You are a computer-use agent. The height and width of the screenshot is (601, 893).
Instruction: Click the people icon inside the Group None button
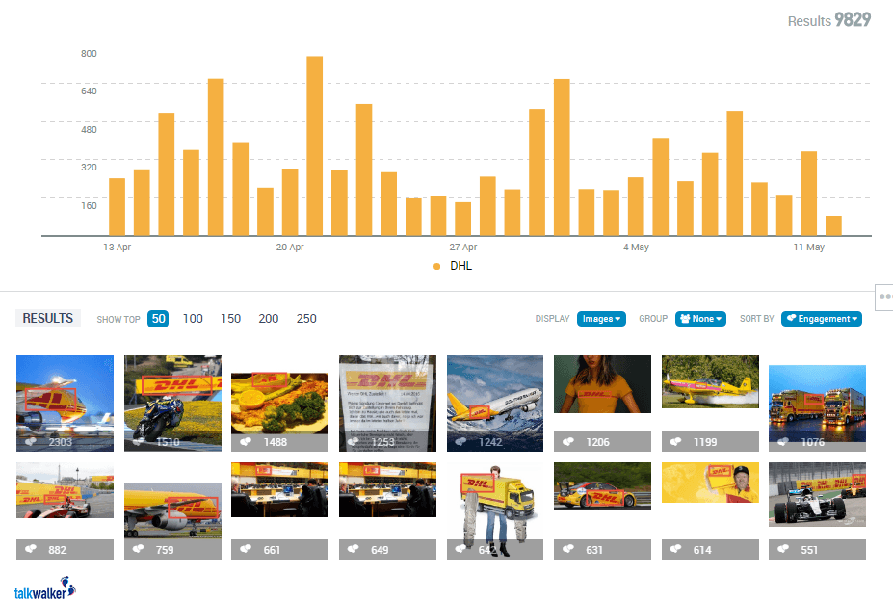[685, 318]
